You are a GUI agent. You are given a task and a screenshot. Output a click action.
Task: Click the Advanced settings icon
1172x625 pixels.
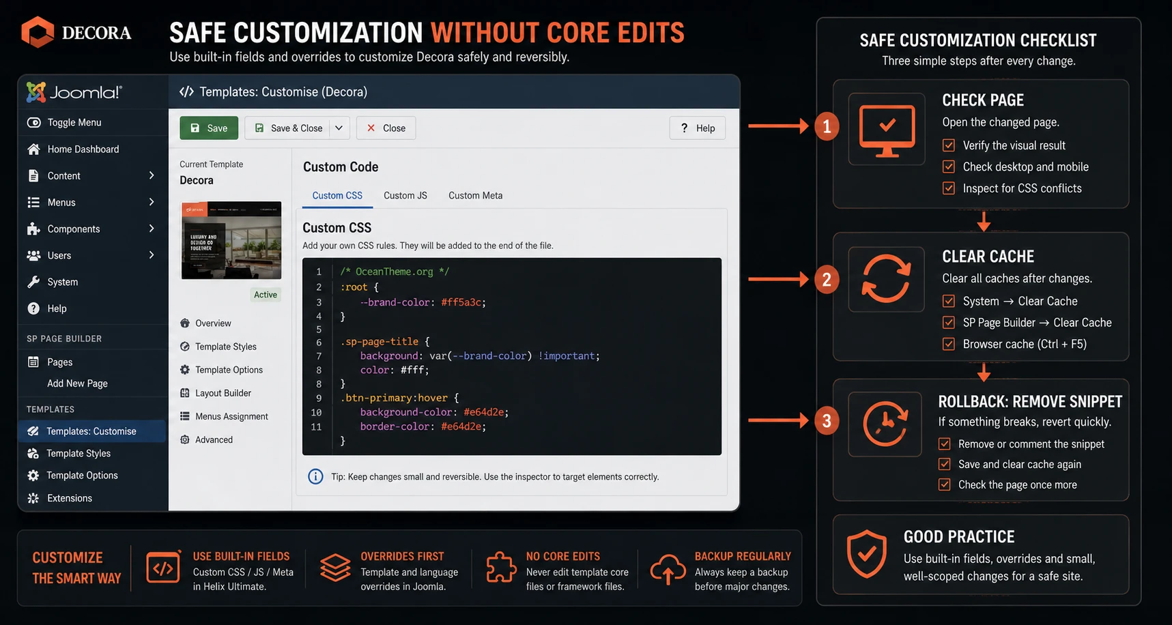185,439
